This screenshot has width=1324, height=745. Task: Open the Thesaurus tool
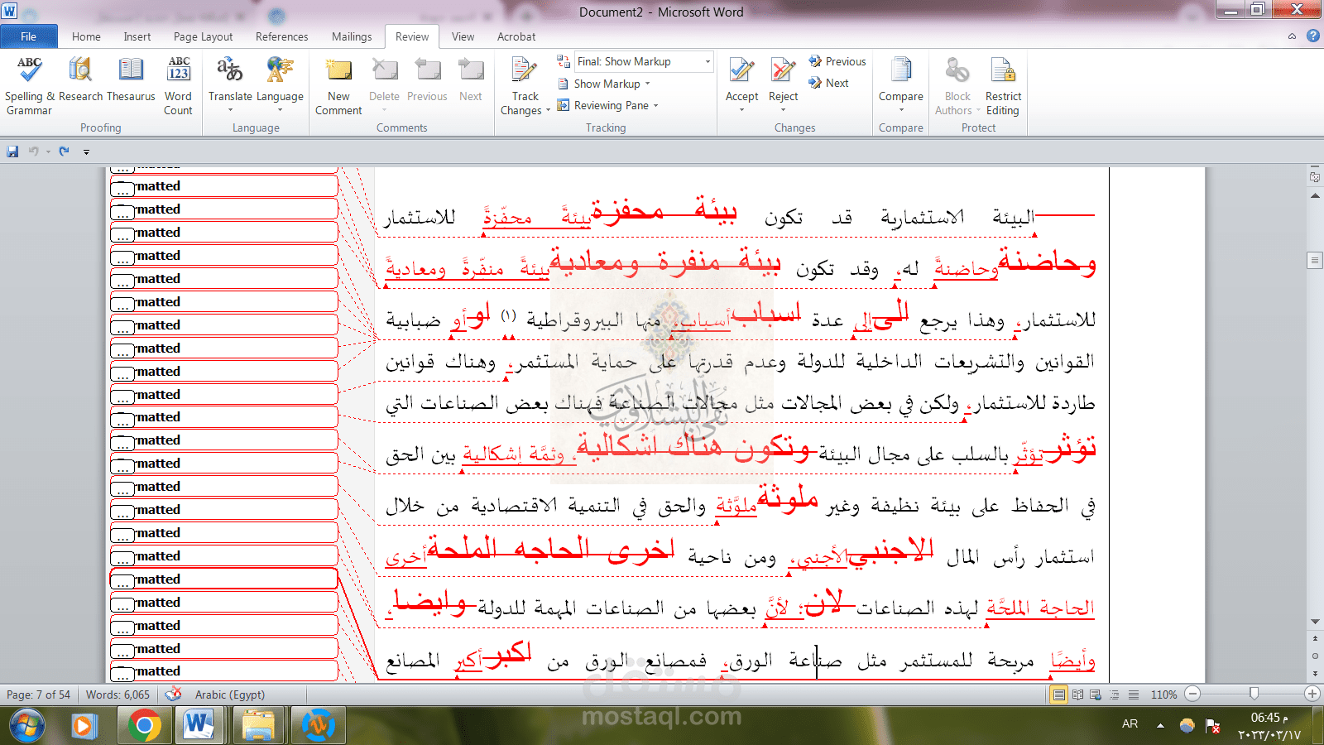coord(131,79)
